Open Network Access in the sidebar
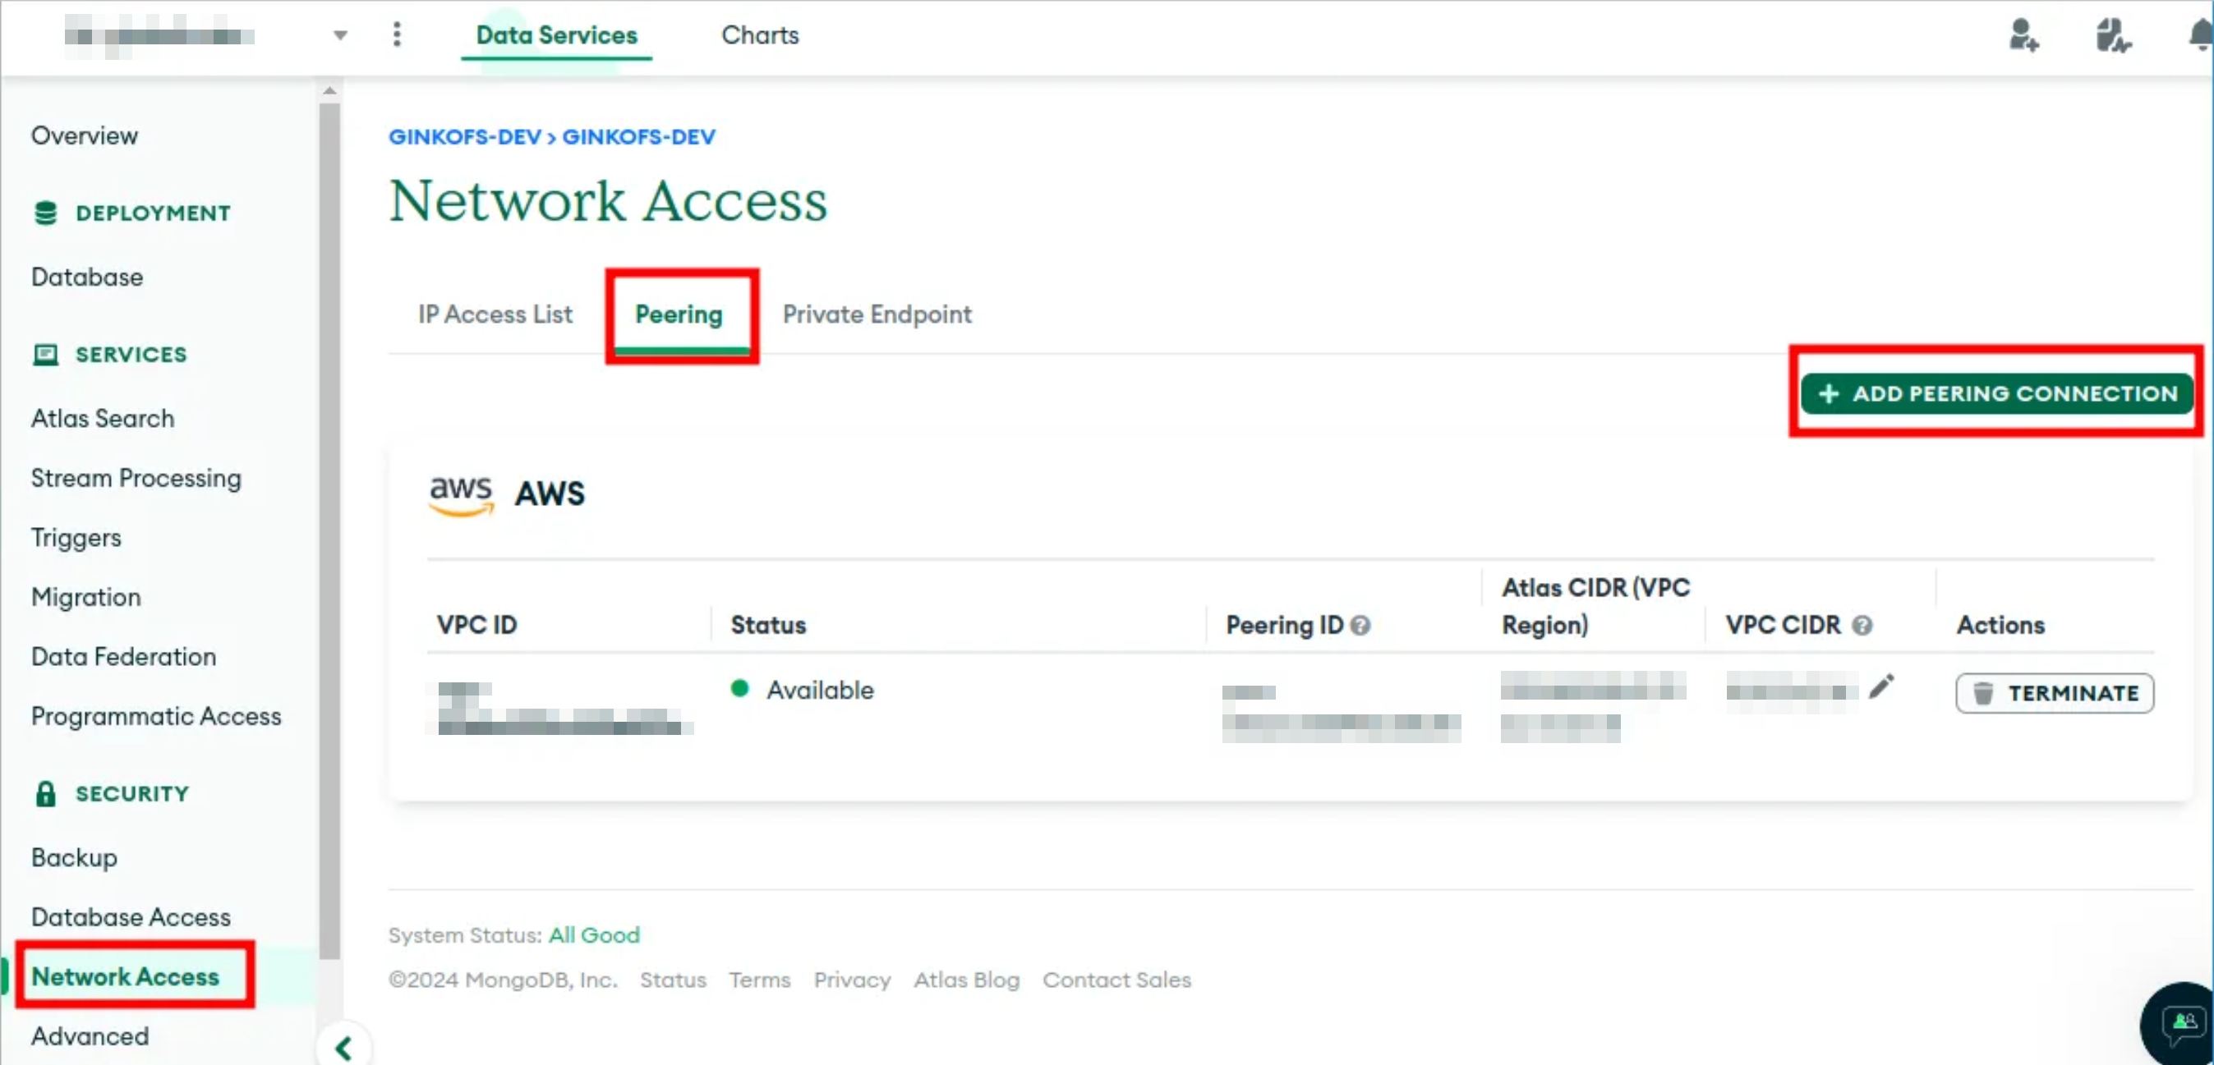The width and height of the screenshot is (2214, 1065). [x=126, y=976]
